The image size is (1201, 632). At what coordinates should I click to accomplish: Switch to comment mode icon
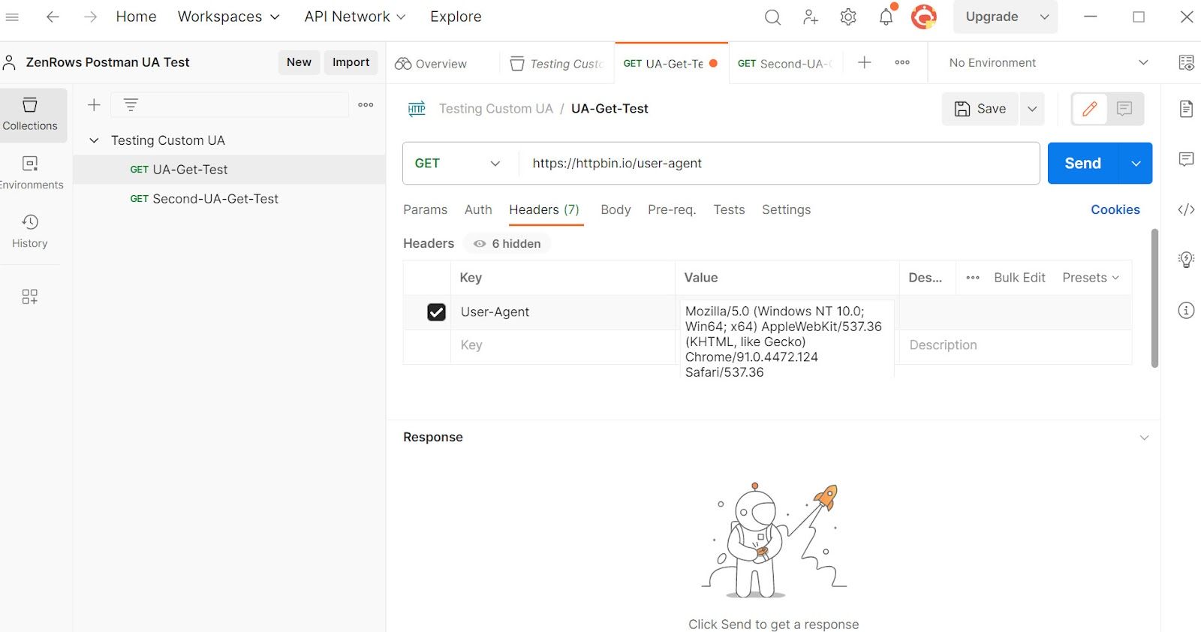(1124, 109)
